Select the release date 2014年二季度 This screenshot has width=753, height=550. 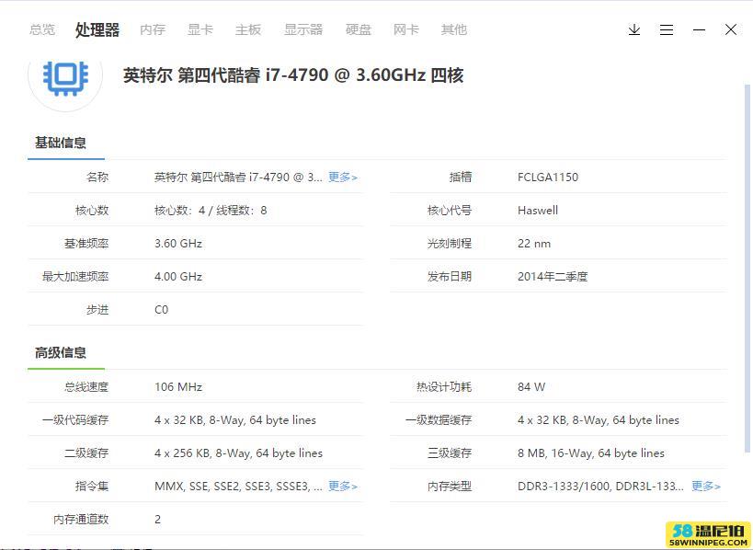coord(553,277)
